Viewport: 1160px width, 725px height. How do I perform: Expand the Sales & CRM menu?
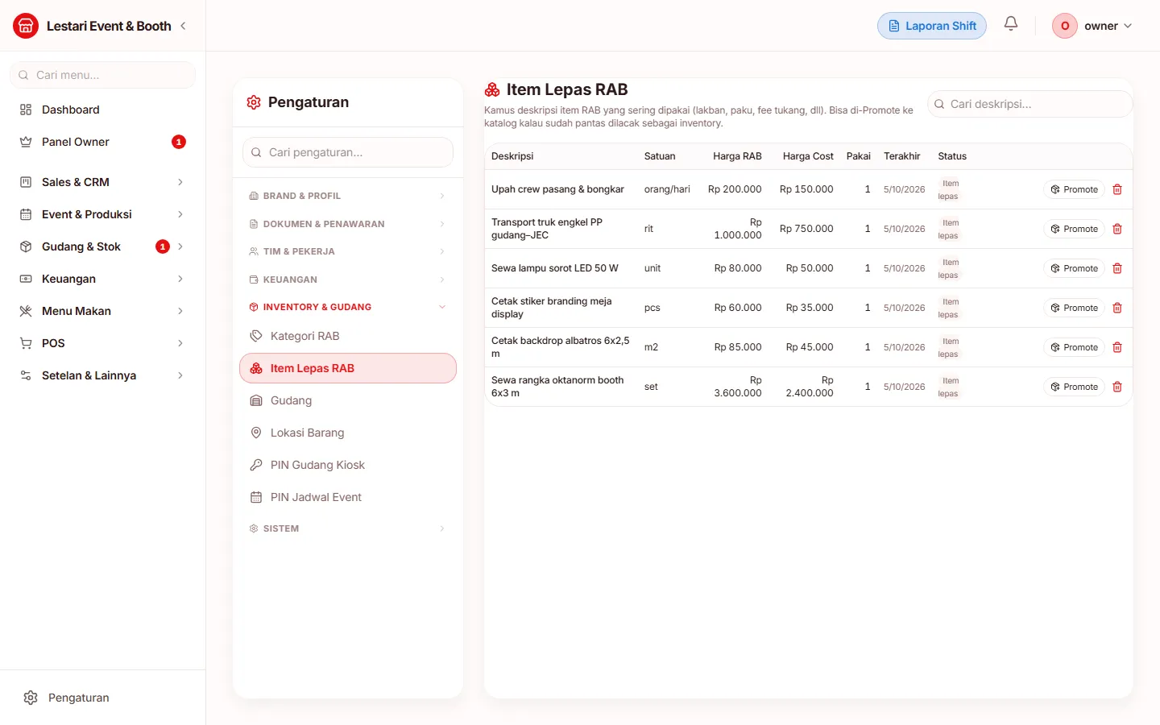click(x=102, y=182)
